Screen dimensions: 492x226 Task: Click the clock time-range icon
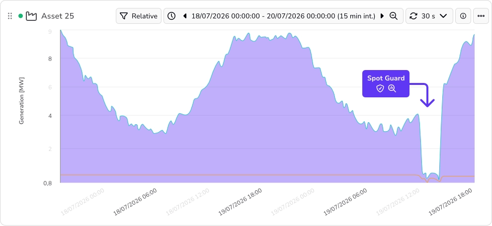click(x=171, y=16)
